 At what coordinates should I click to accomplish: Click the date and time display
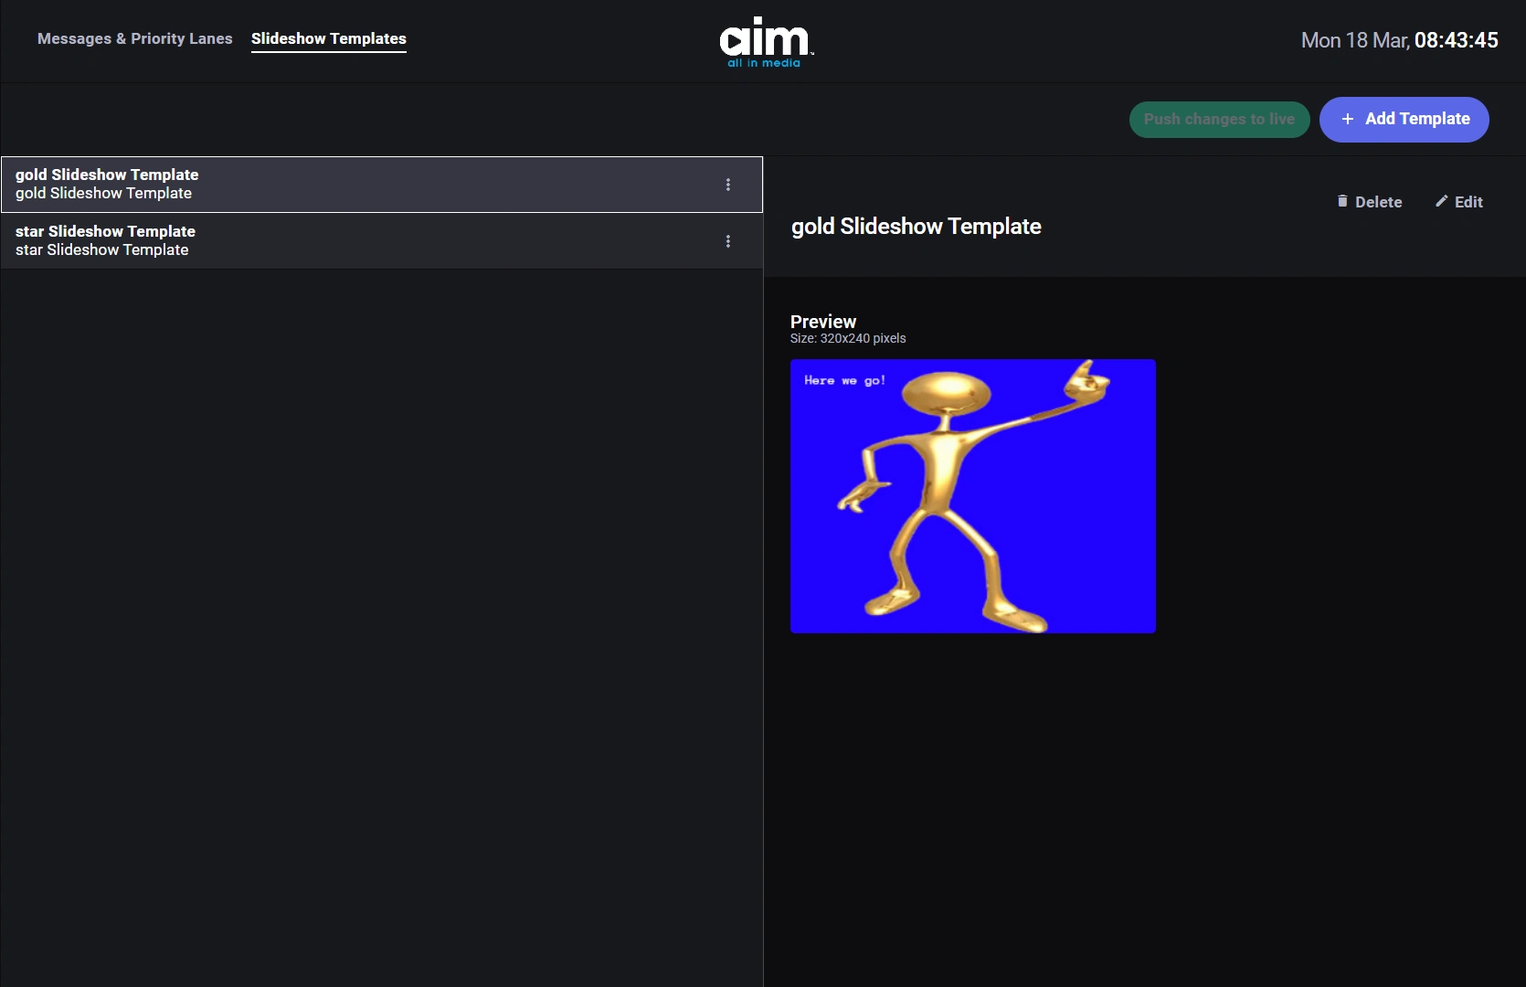click(1400, 40)
